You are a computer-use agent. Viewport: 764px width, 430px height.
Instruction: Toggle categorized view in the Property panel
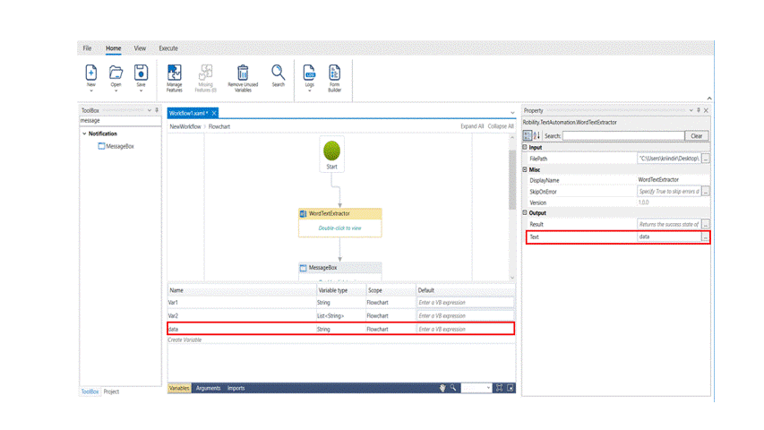point(528,135)
